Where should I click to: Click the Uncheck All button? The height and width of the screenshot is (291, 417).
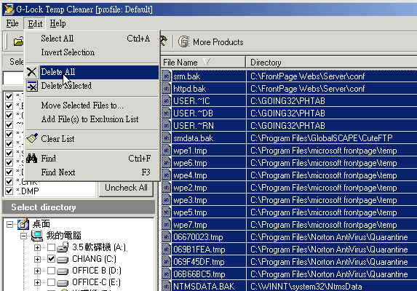(126, 188)
